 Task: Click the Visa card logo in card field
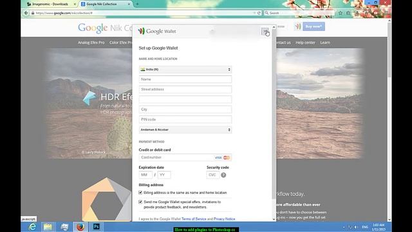pyautogui.click(x=218, y=157)
